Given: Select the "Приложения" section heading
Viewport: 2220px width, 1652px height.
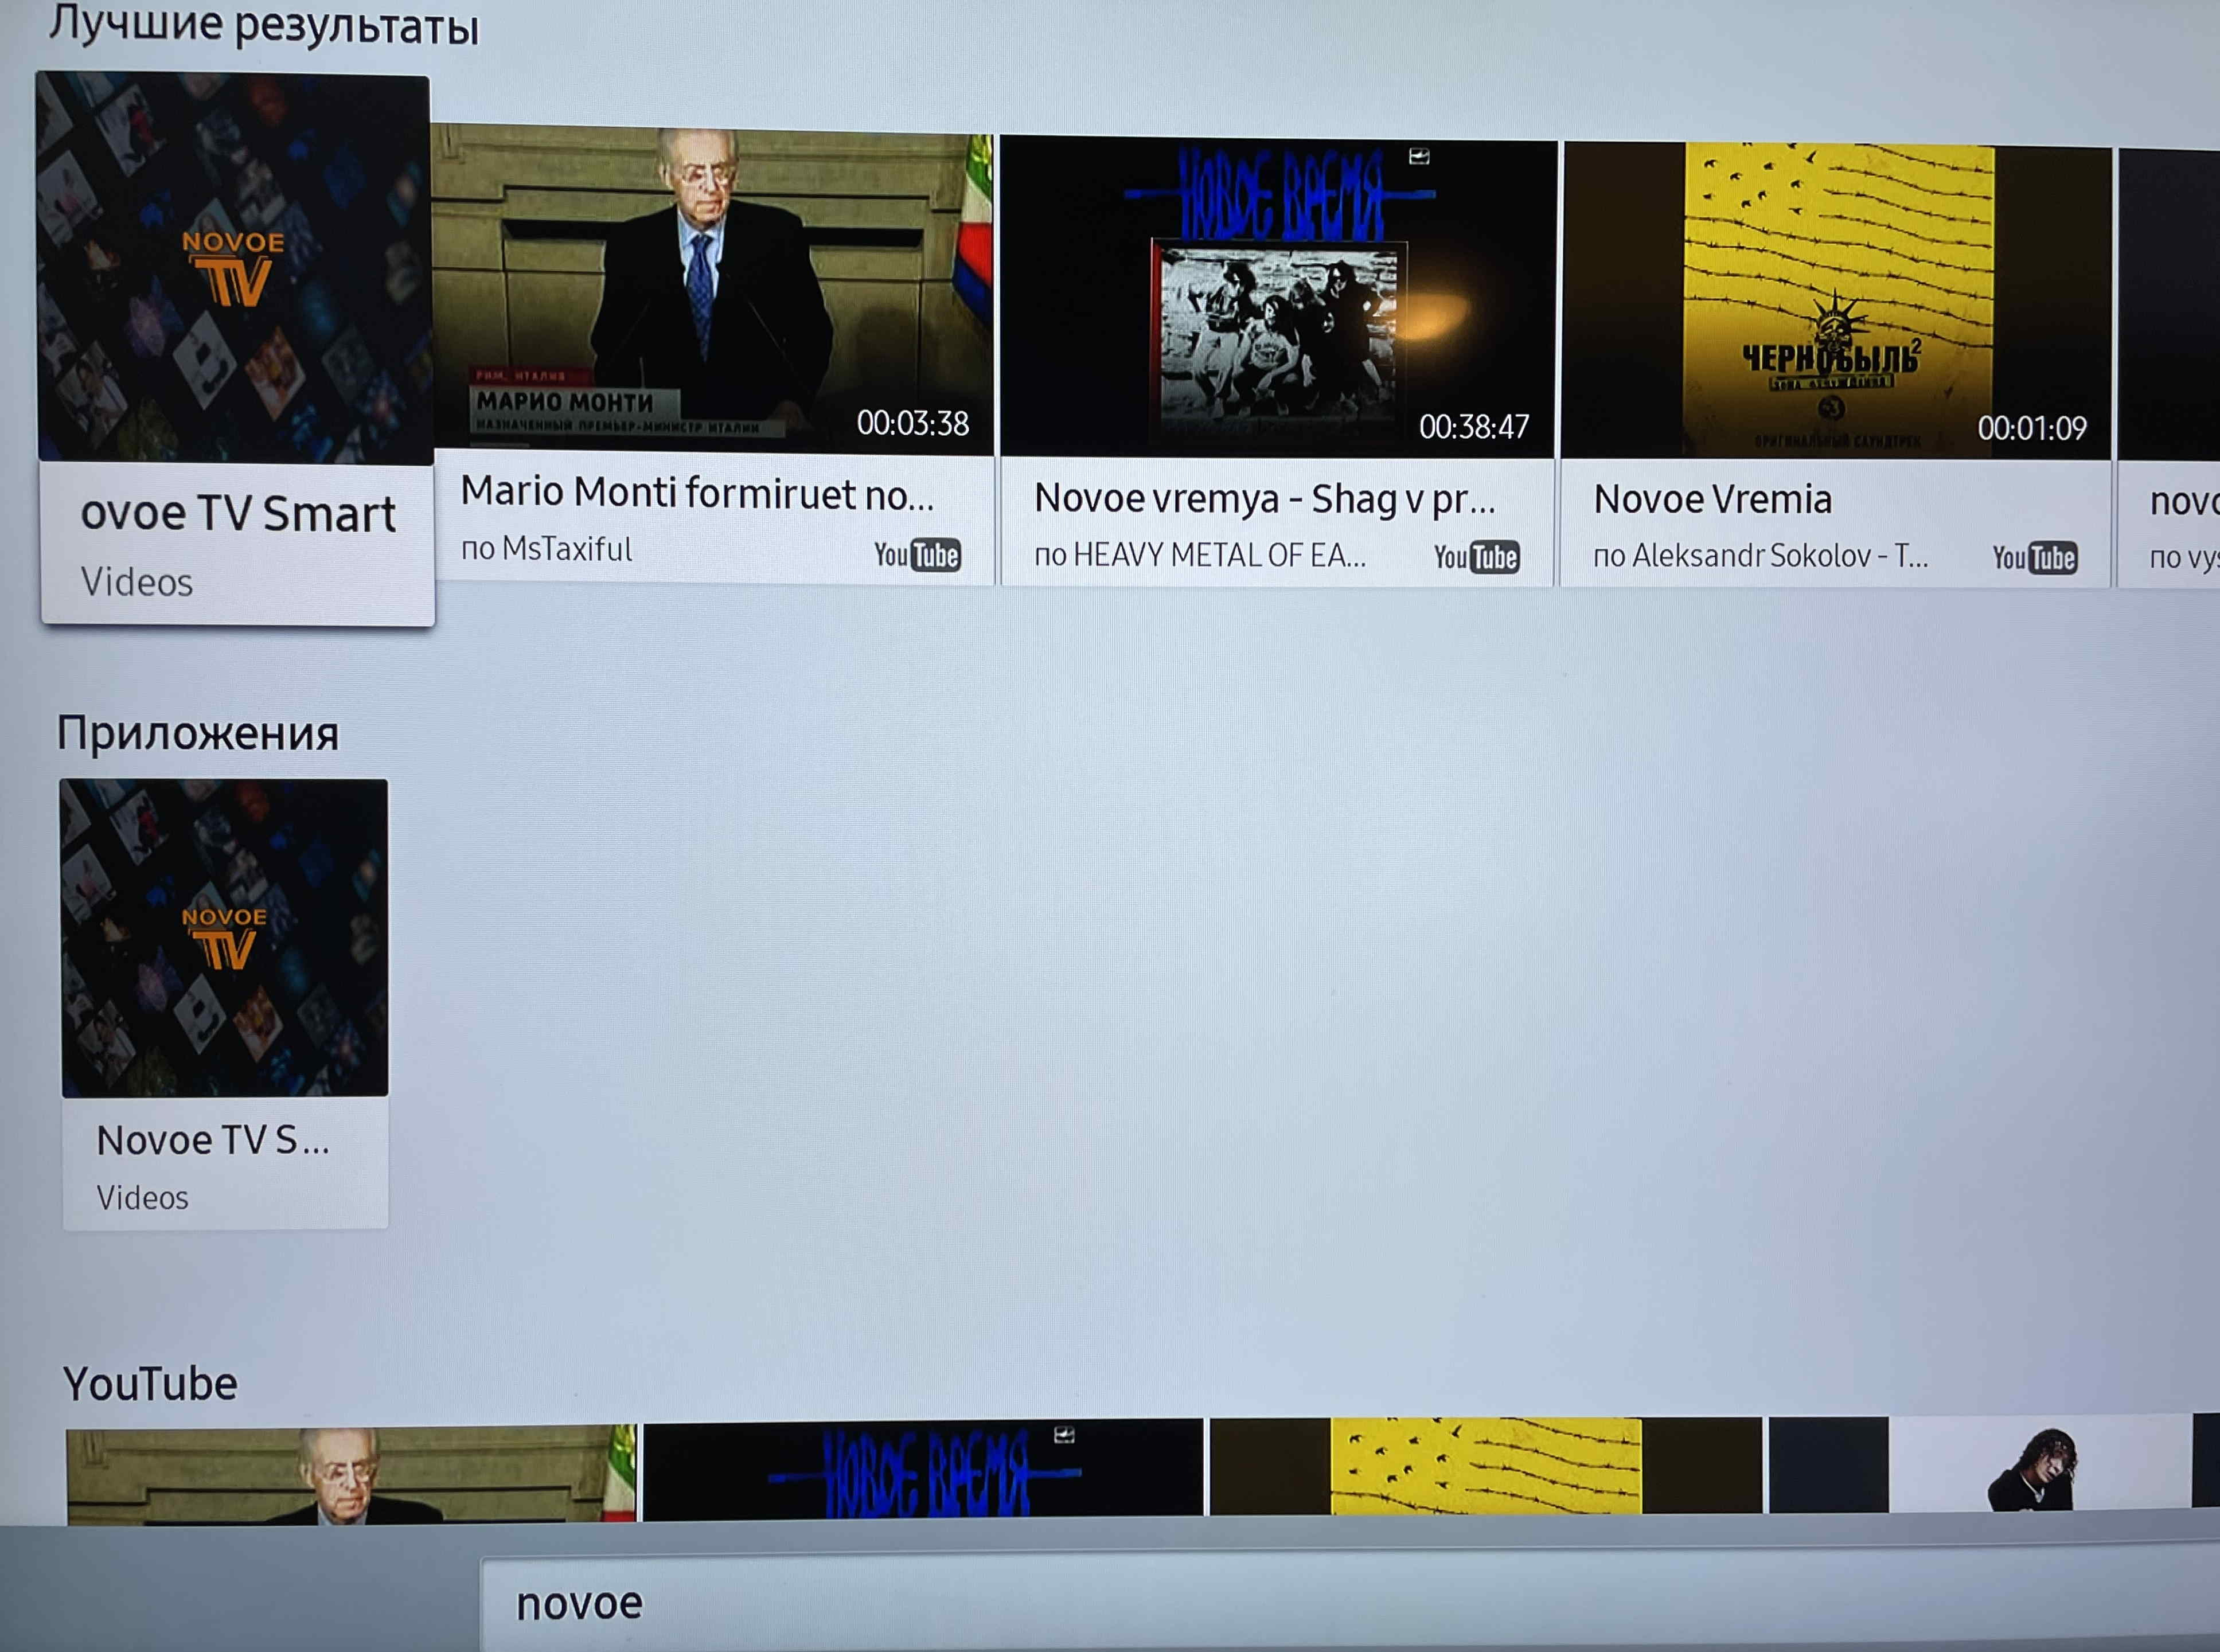Looking at the screenshot, I should tap(198, 734).
